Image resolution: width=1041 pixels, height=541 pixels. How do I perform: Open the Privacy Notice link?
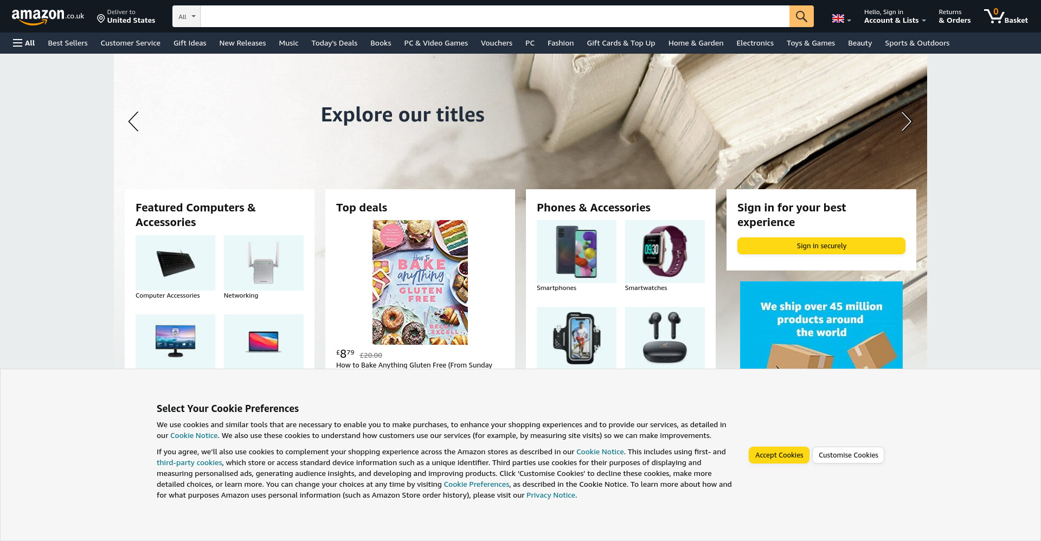point(550,495)
